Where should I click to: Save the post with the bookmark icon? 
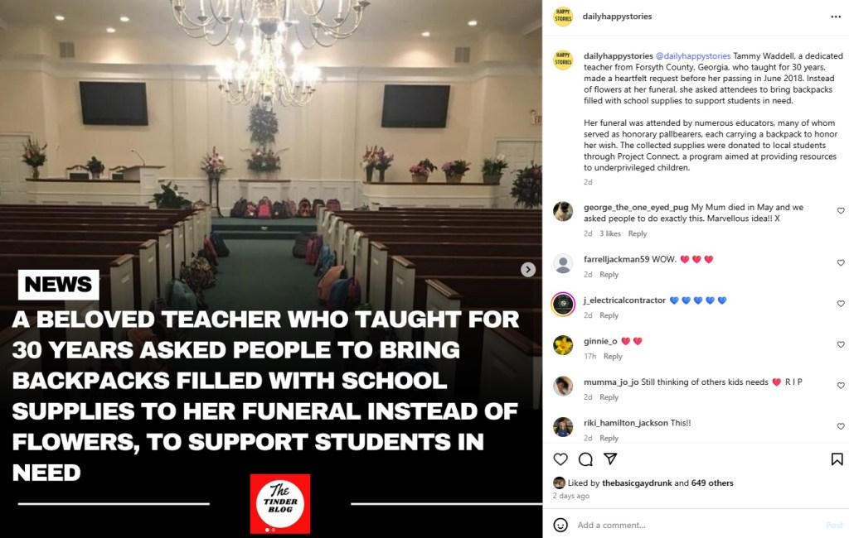837,459
